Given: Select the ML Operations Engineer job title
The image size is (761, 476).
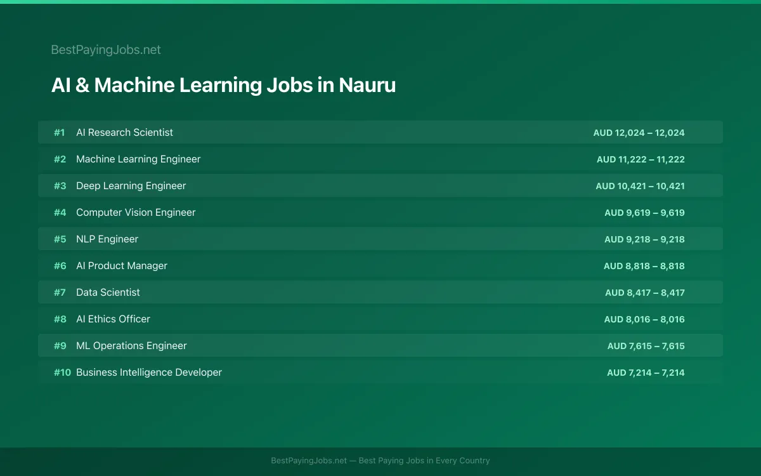Looking at the screenshot, I should 131,346.
